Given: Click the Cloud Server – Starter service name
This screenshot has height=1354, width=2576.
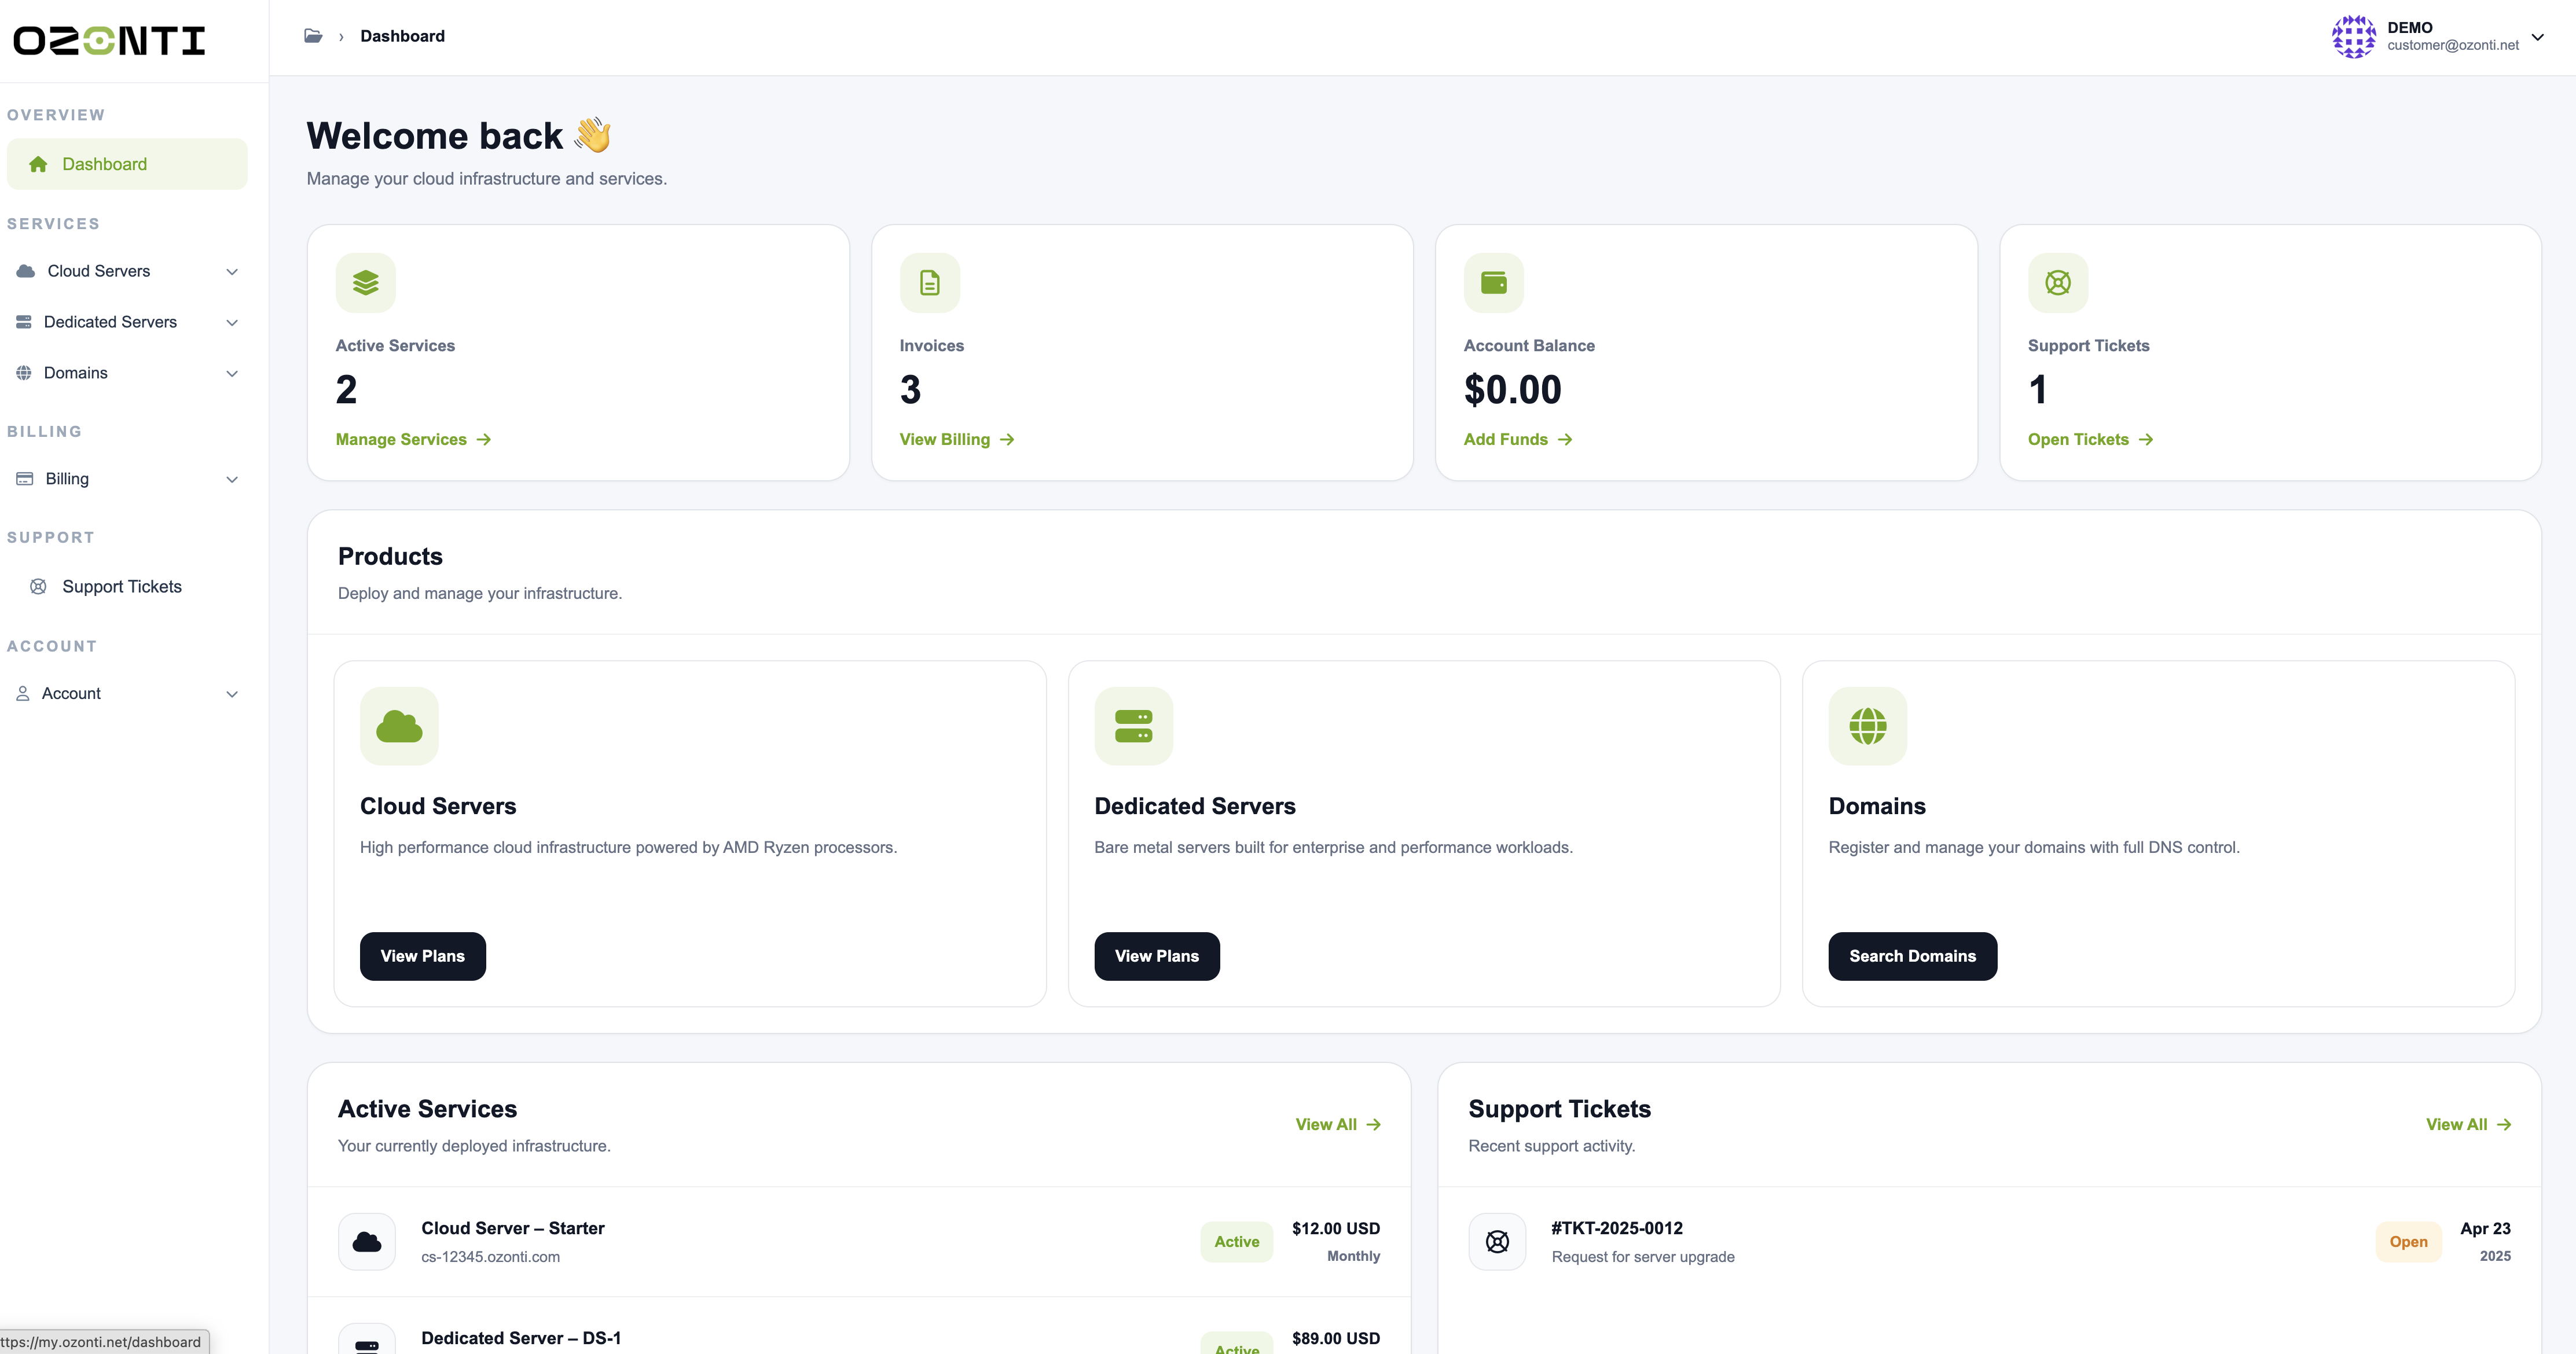Looking at the screenshot, I should pos(513,1228).
